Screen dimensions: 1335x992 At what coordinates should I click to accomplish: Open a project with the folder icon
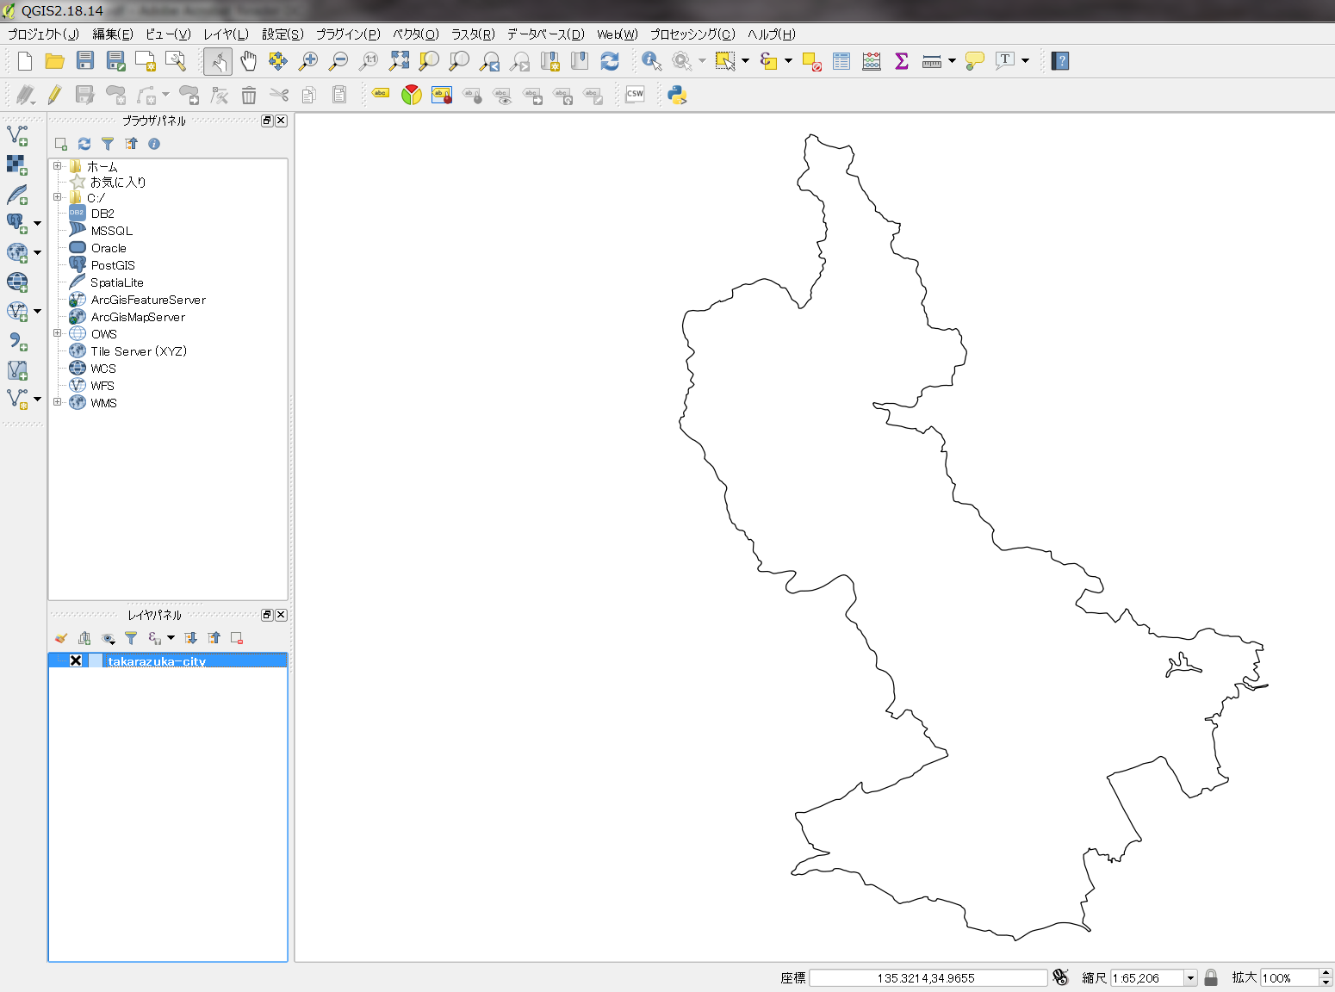click(x=55, y=60)
